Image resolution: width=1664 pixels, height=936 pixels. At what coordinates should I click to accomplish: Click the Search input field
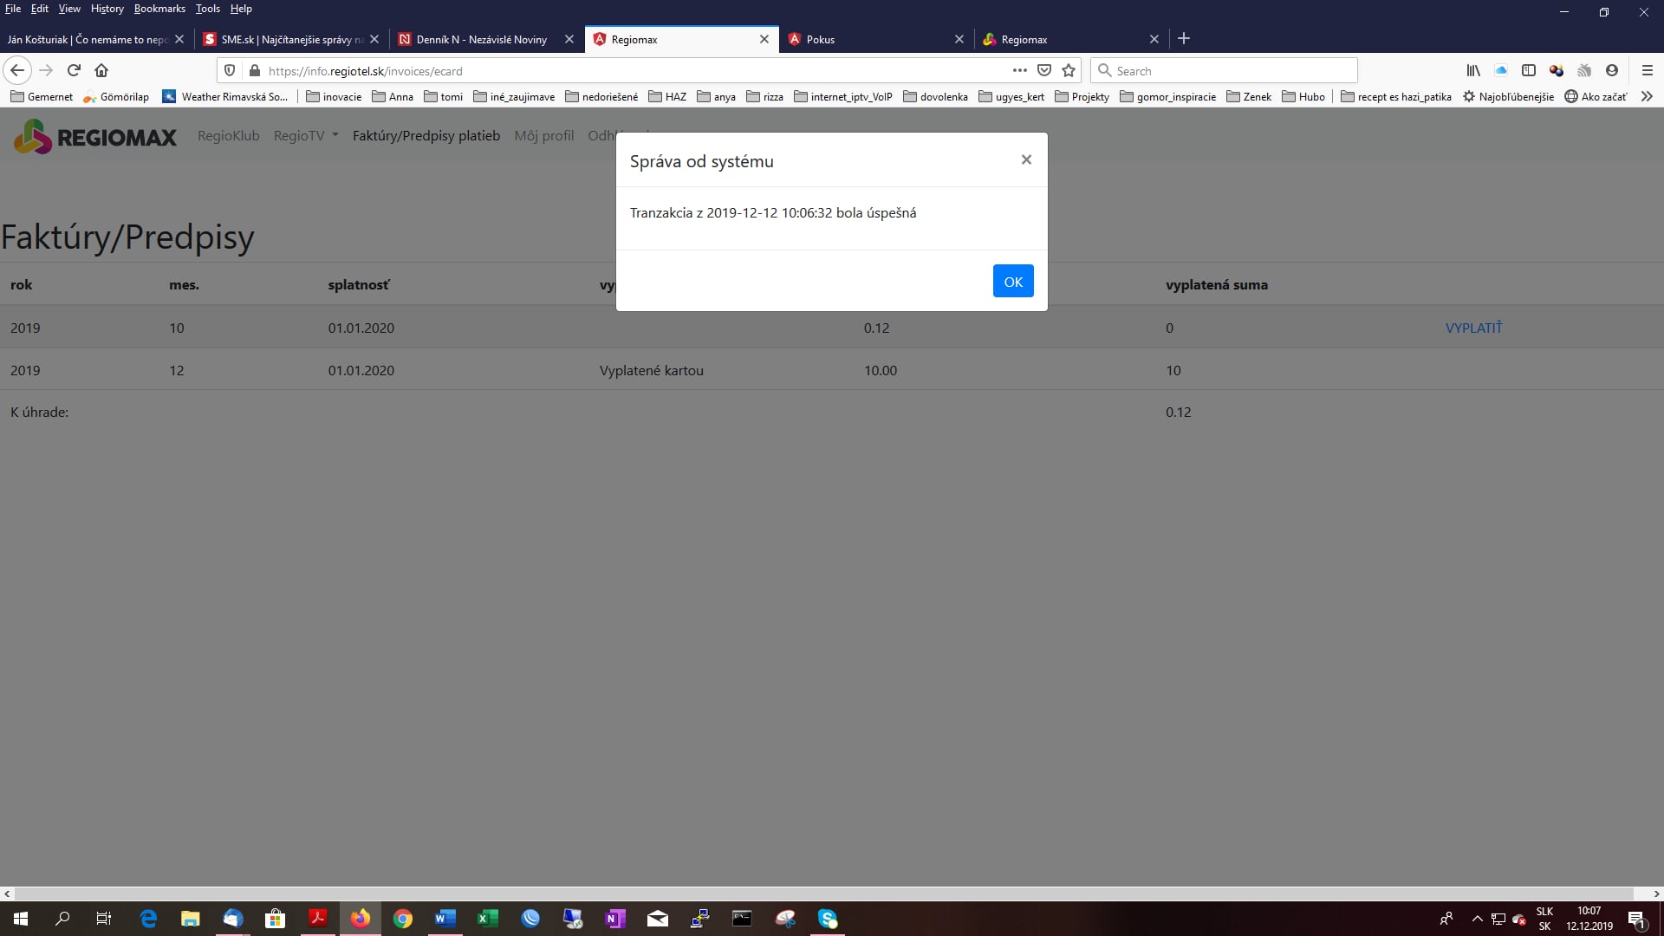tap(1224, 70)
